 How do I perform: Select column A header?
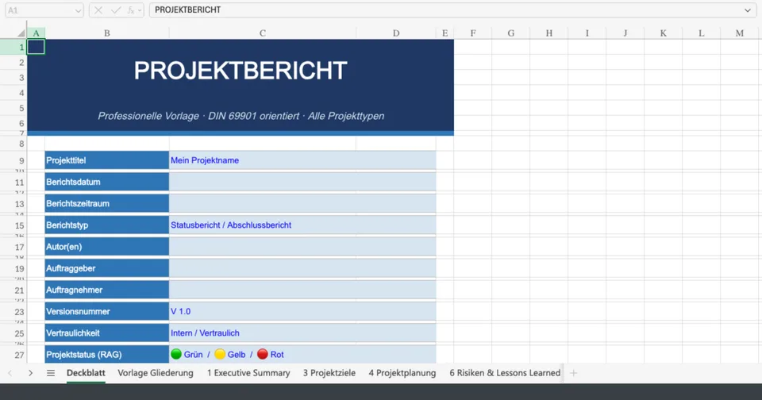[x=36, y=33]
